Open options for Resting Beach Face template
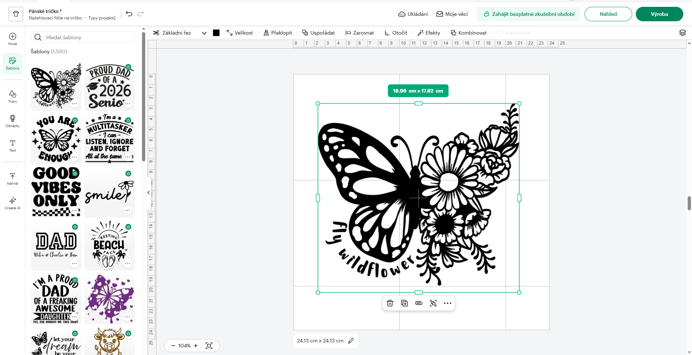 pyautogui.click(x=128, y=264)
